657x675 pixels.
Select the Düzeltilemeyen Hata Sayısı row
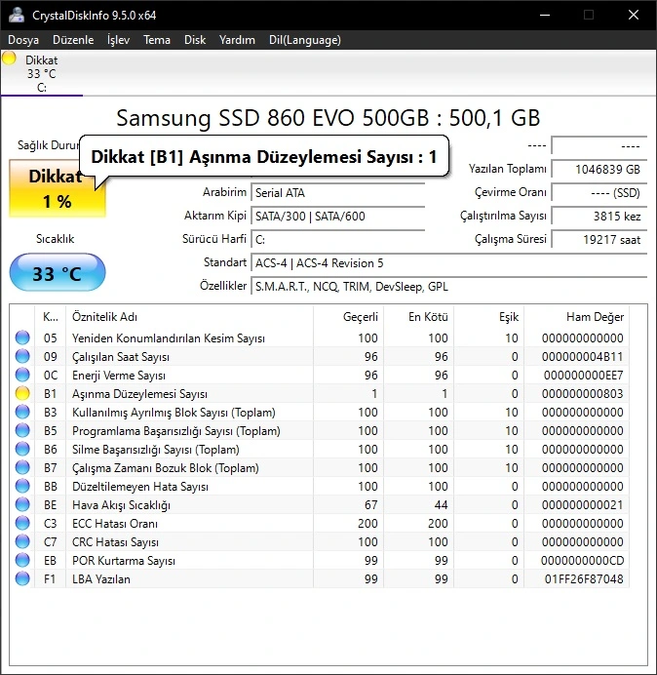point(321,486)
